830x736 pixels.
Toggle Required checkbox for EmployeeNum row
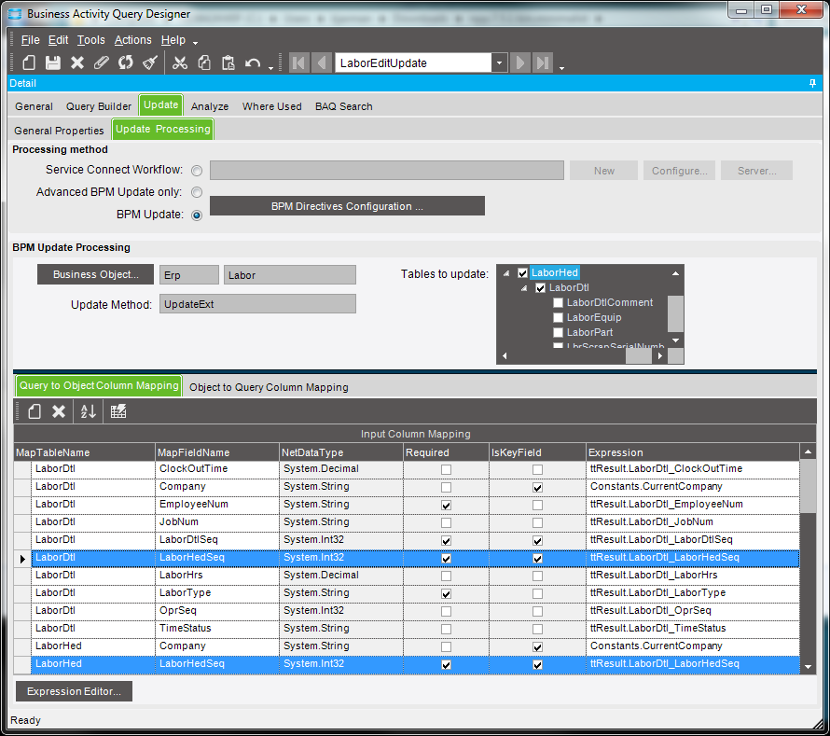pyautogui.click(x=446, y=506)
